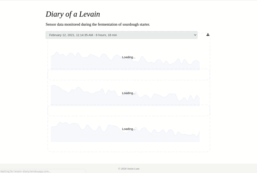257x173 pixels.
Task: Click the third chart's Loading label
Action: coord(128,129)
